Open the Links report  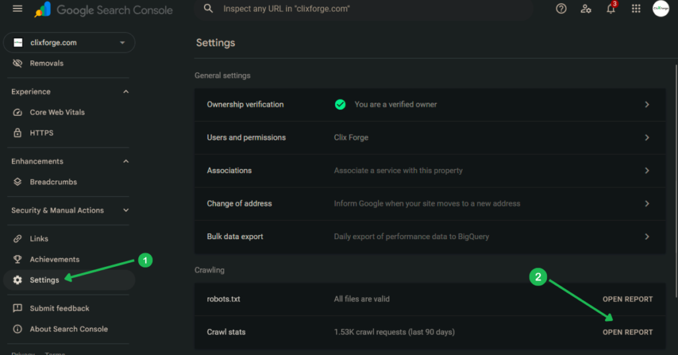(39, 238)
